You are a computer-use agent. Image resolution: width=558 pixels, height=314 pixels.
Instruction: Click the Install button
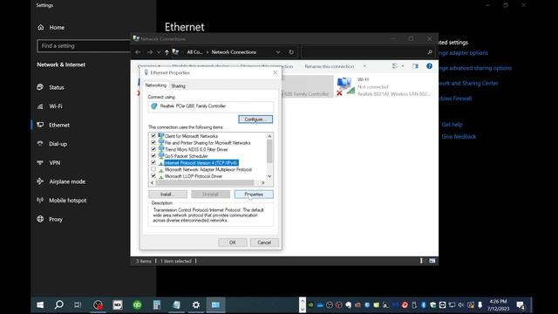167,195
